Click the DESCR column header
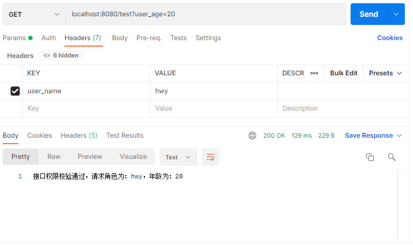The height and width of the screenshot is (245, 413). (x=293, y=73)
